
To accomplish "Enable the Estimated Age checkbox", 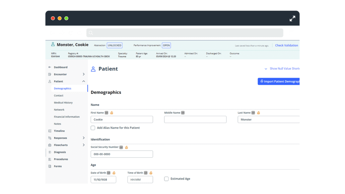I will click(166, 179).
